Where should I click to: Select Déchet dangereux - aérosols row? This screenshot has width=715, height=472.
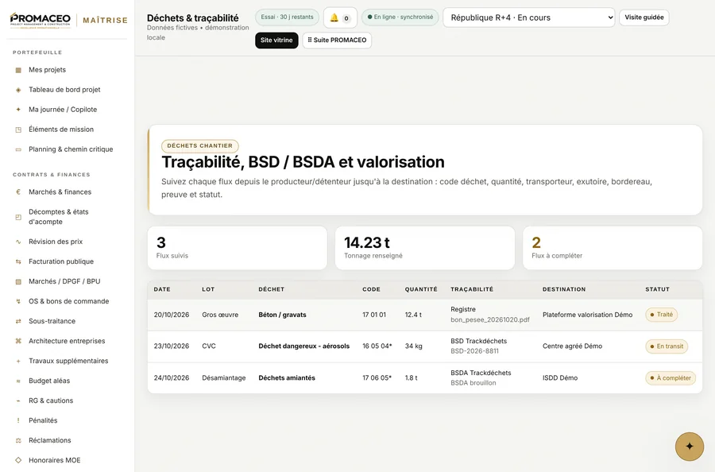(424, 346)
